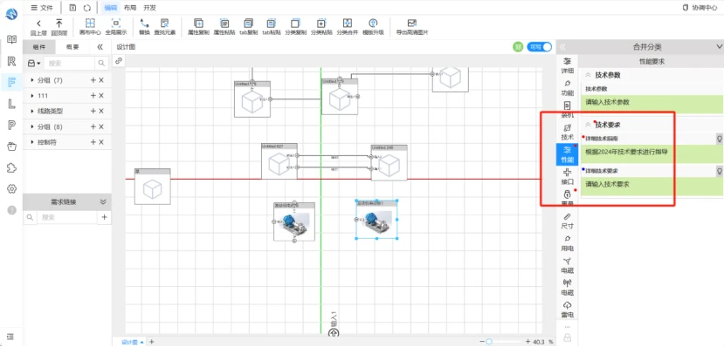Click the 属性复制 (copy attributes) icon
This screenshot has width=724, height=347.
pyautogui.click(x=198, y=24)
